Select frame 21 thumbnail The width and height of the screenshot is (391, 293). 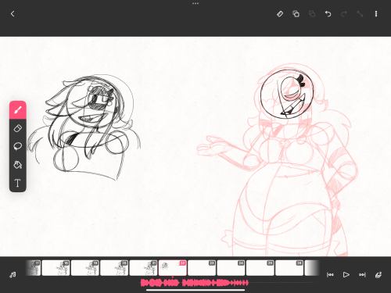click(x=143, y=268)
